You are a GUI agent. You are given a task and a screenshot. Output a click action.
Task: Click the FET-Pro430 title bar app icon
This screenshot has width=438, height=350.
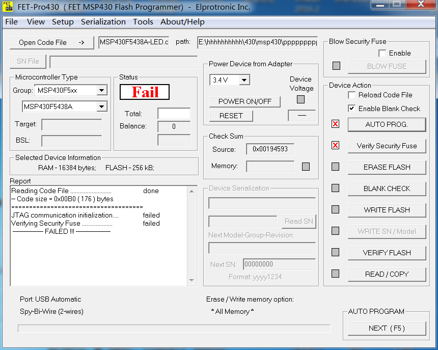8,7
